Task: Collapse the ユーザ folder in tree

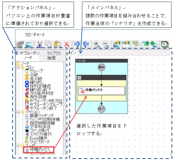Action: 18,145
